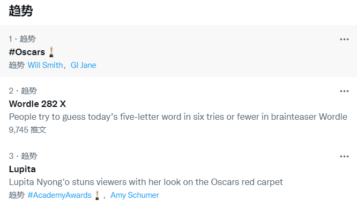Open the #Oscars hashtag trend

(27, 52)
